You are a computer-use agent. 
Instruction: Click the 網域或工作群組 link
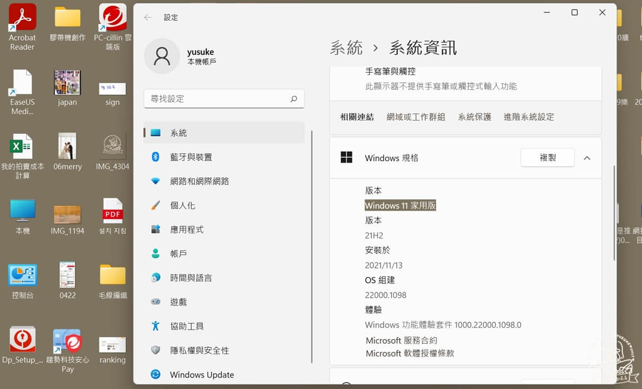click(416, 117)
